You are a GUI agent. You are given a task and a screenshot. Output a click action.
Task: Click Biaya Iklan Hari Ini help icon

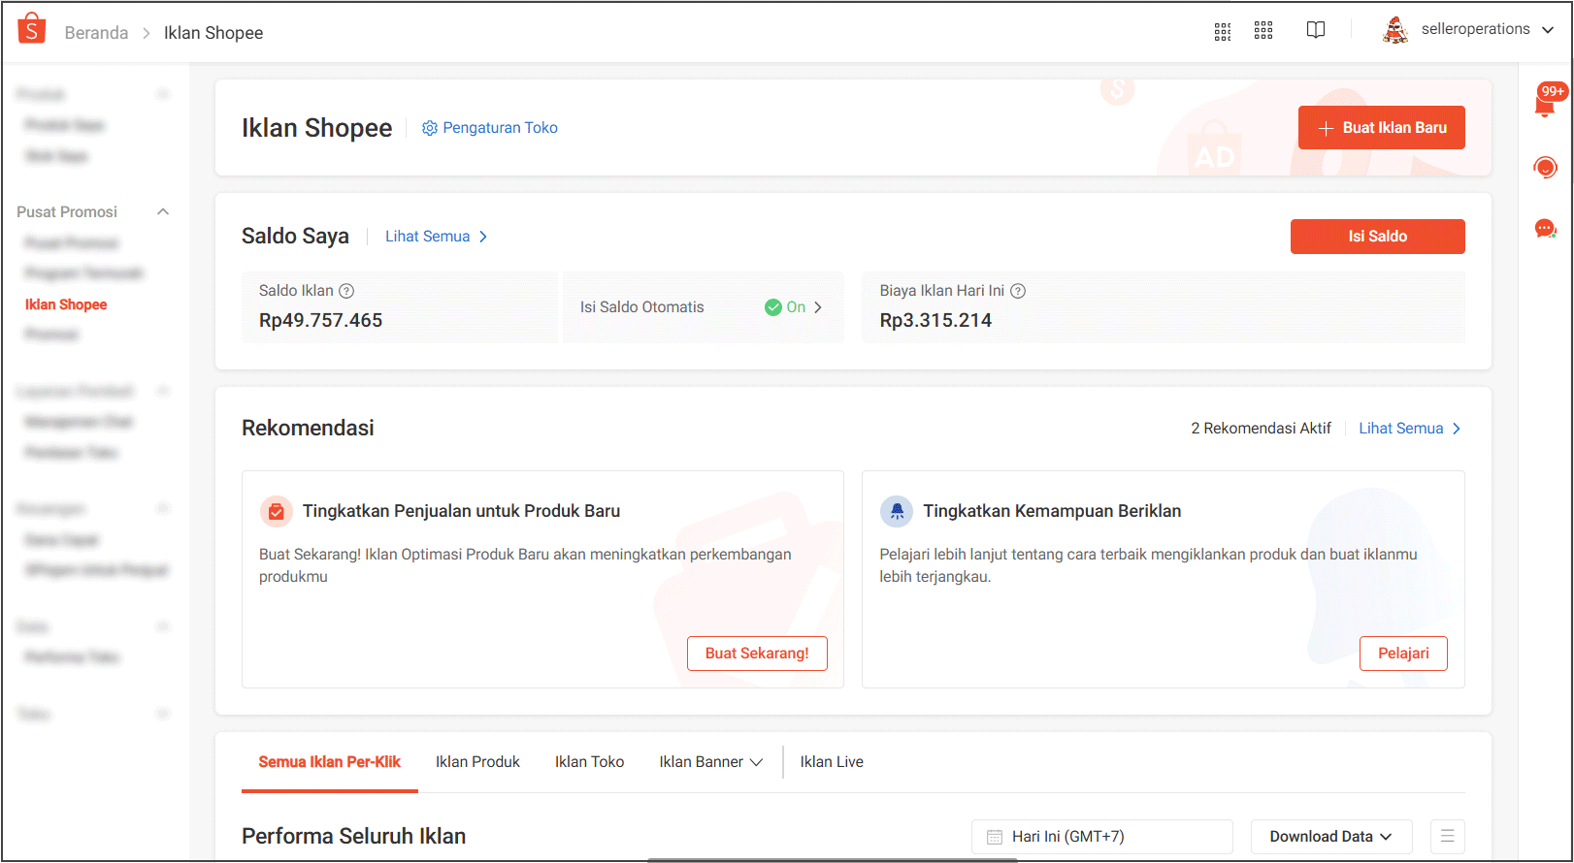point(1018,291)
